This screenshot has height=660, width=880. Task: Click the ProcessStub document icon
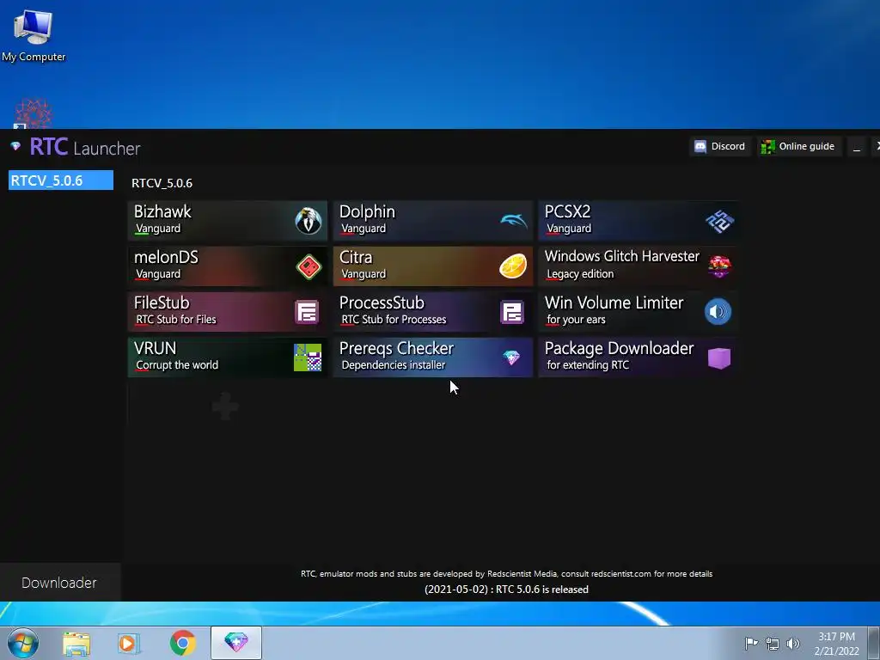[x=512, y=312]
